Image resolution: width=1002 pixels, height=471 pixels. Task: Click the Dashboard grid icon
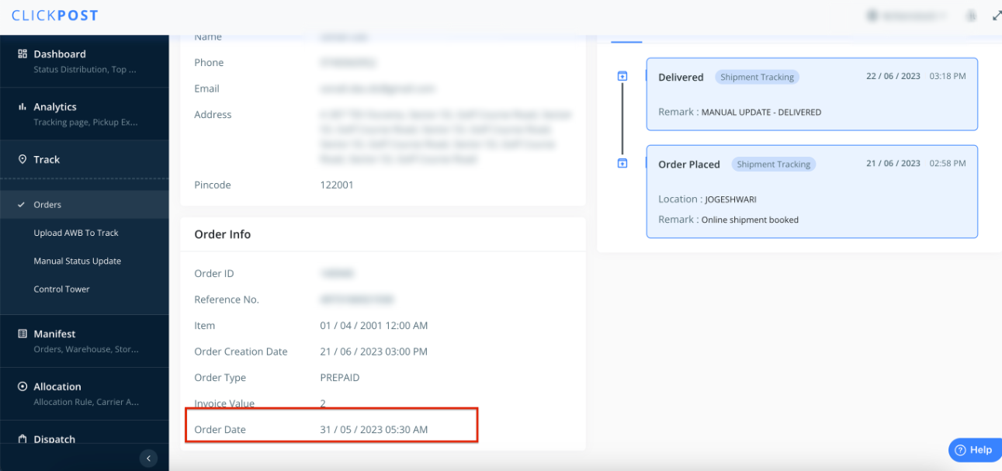[x=23, y=54]
